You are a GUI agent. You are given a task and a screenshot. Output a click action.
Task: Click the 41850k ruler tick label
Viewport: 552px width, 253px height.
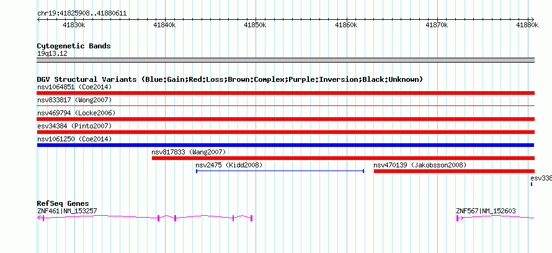(256, 25)
